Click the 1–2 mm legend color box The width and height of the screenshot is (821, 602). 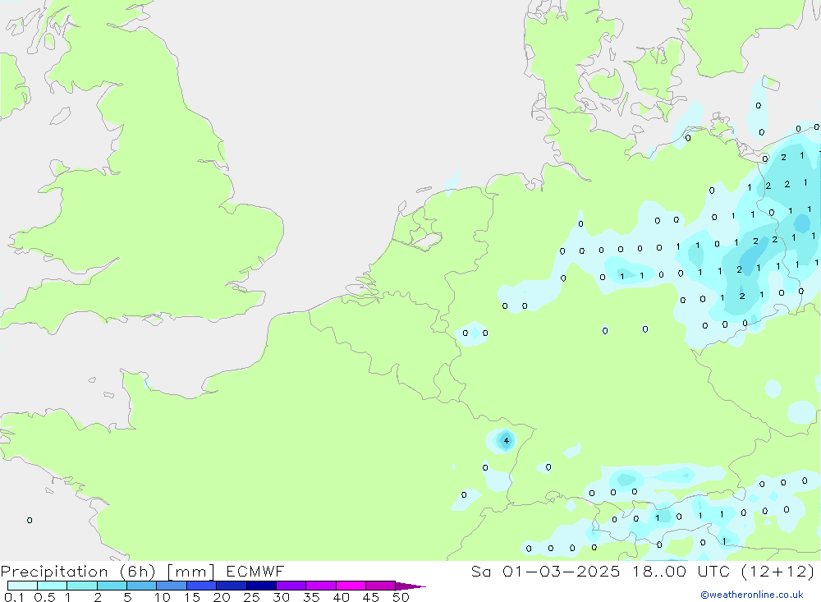tap(82, 586)
